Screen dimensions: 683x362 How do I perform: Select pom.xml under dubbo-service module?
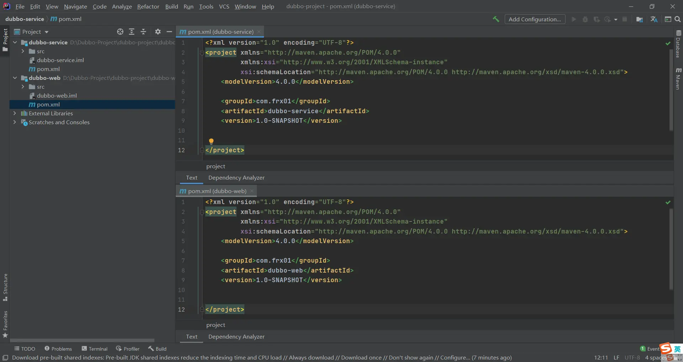coord(48,69)
